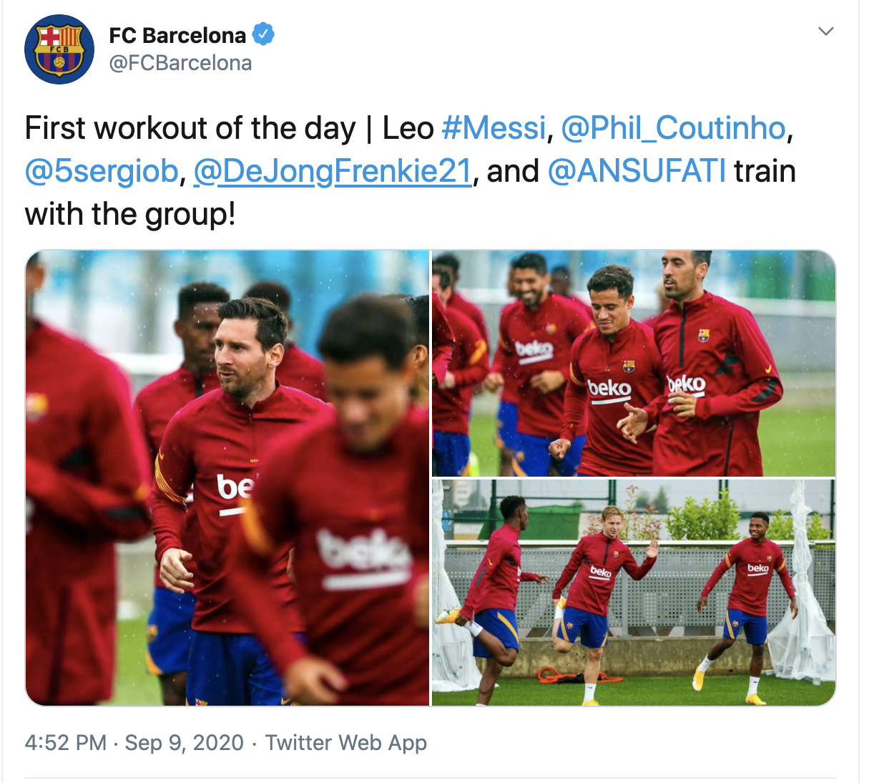Open the tweet options chevron menu
The image size is (884, 783).
(826, 31)
